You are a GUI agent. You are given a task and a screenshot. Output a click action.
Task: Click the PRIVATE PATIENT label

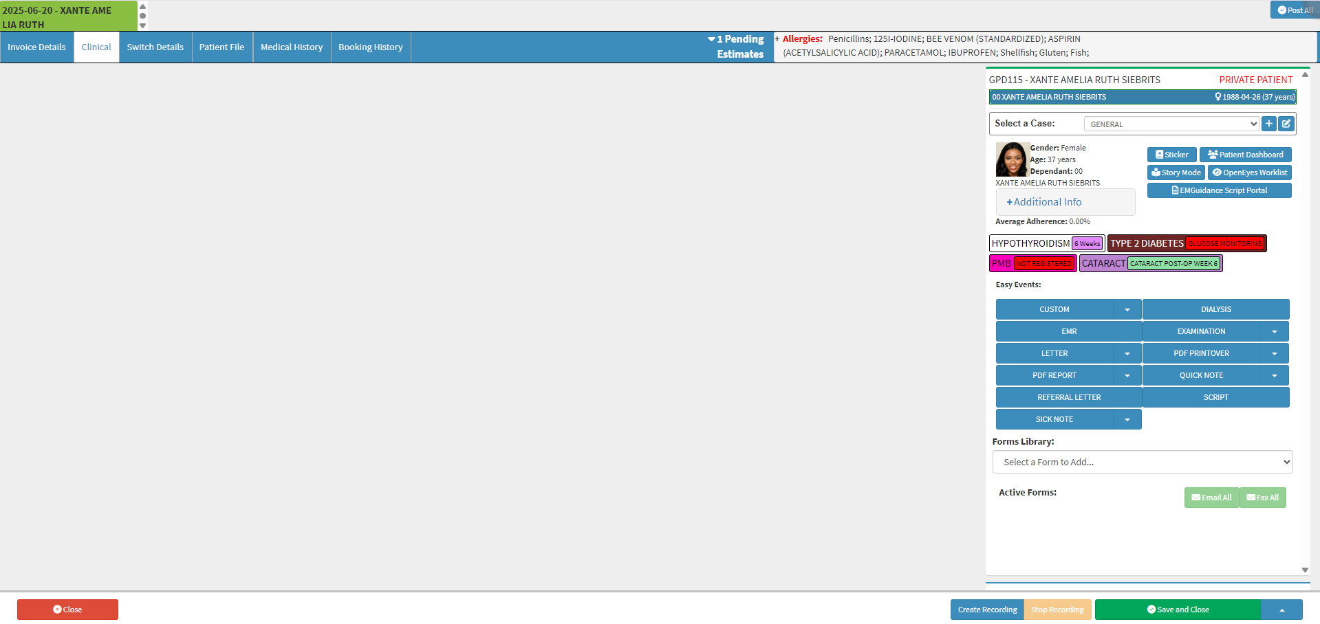[1256, 80]
